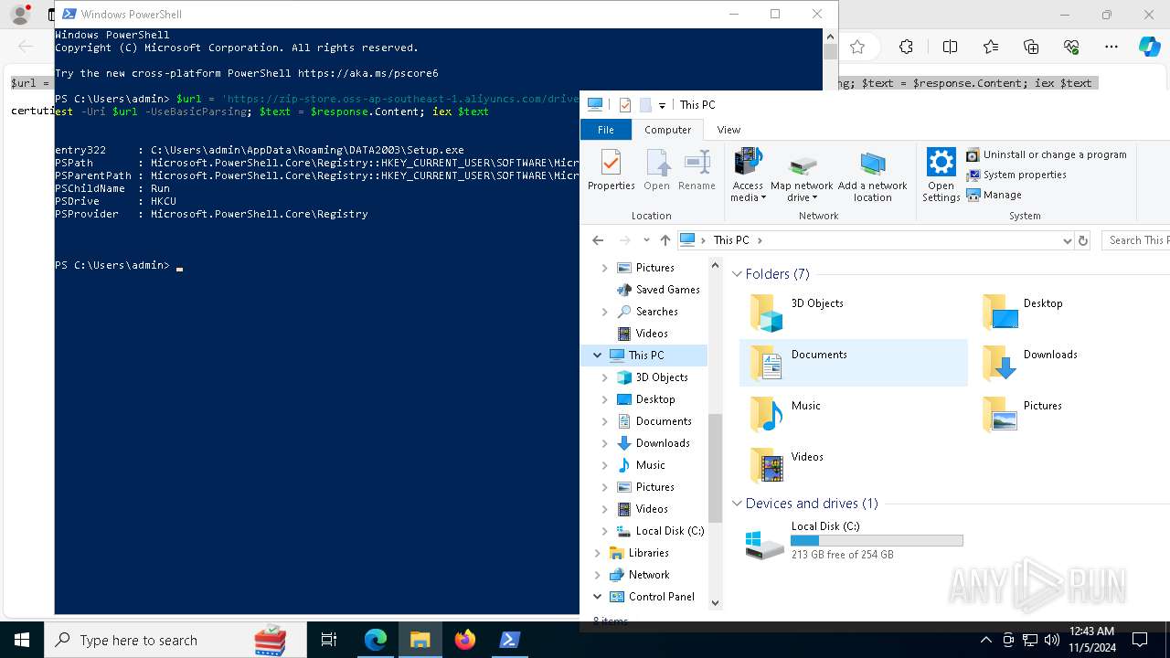Collapse the Folders (7) group

tap(737, 274)
